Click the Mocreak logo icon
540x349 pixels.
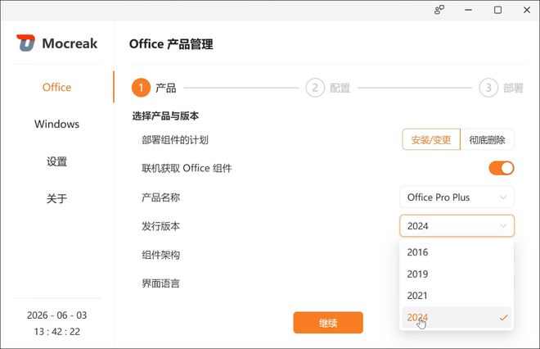coord(26,43)
